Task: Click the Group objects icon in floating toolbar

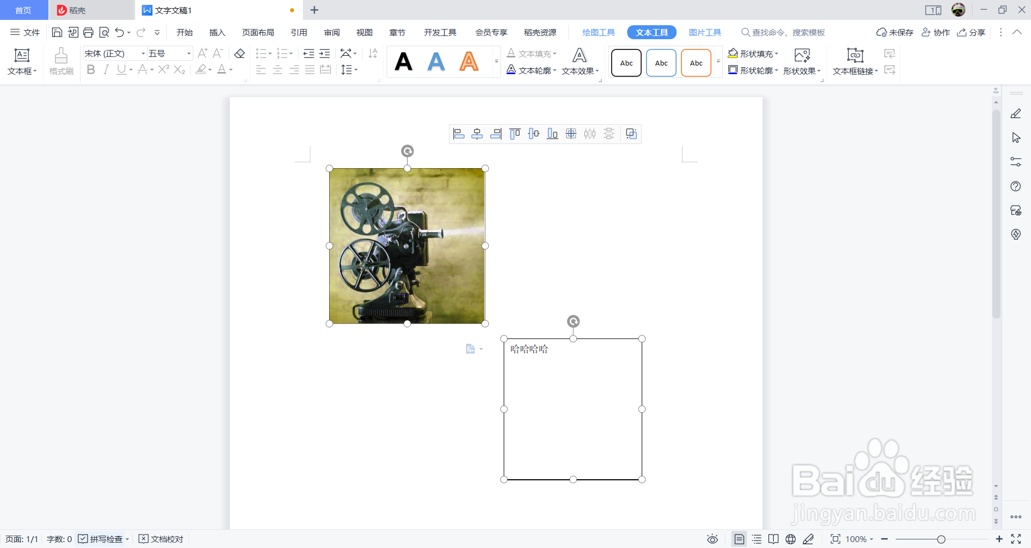Action: click(631, 134)
